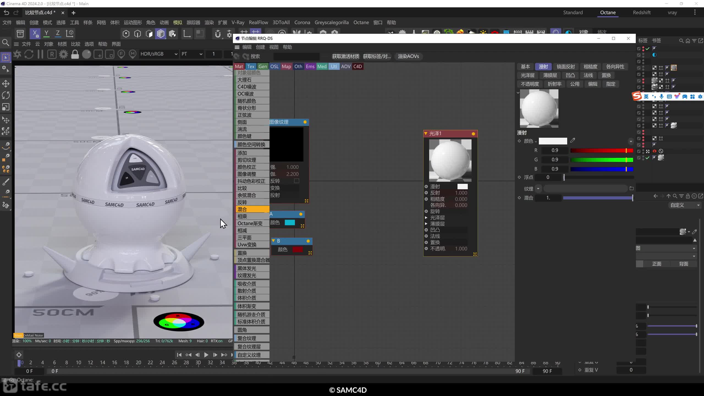The image size is (704, 396).
Task: Toggle the 混合 keyframe diamond in attributes
Action: coord(519,198)
